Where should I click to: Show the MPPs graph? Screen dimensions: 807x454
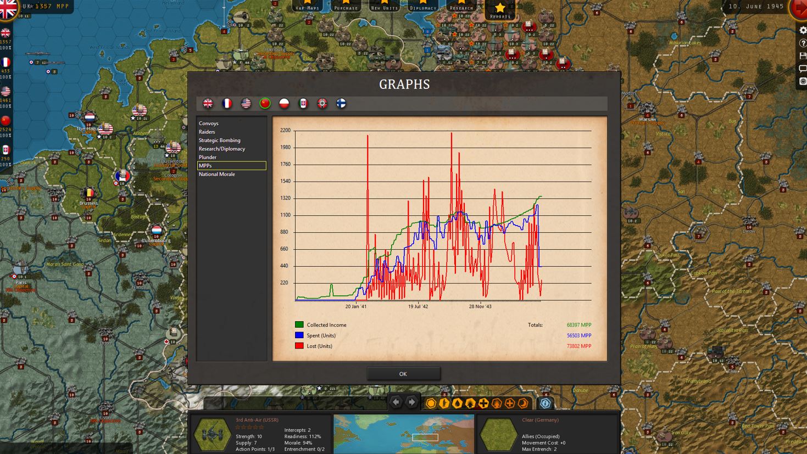(x=231, y=166)
